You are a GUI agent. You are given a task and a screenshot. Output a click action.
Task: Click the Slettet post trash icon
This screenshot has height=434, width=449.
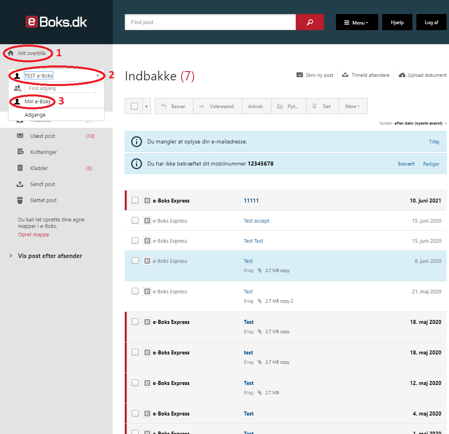coord(20,200)
